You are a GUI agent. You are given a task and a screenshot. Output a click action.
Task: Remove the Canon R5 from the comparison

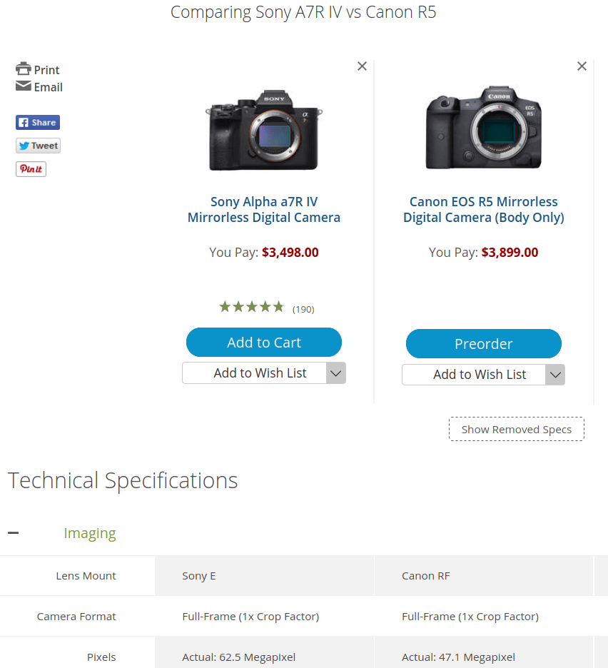[x=582, y=66]
